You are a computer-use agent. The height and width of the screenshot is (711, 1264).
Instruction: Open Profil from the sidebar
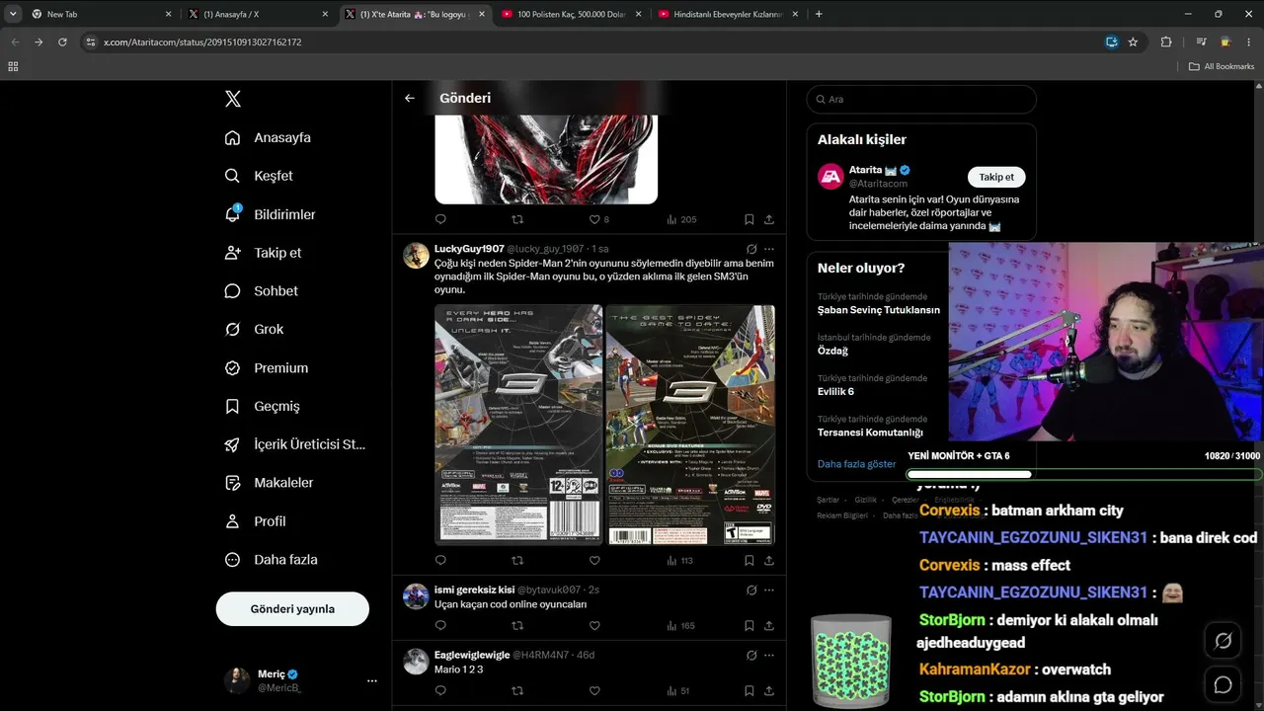click(x=255, y=521)
